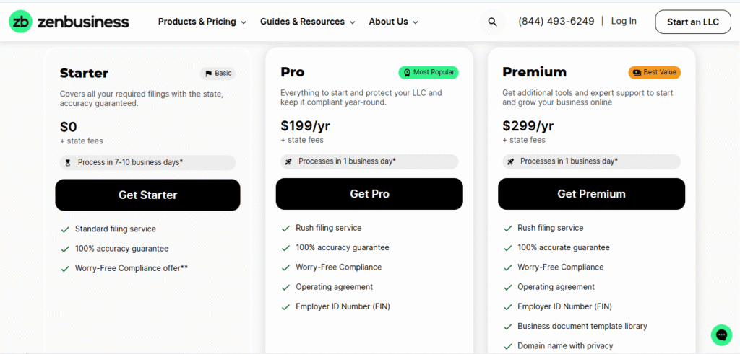Viewport: 740px width, 354px height.
Task: Call the (844) 493-6249 phone link
Action: click(x=556, y=22)
